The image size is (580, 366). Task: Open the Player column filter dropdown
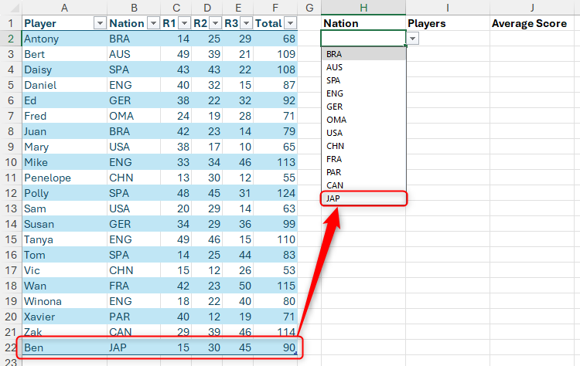(99, 23)
